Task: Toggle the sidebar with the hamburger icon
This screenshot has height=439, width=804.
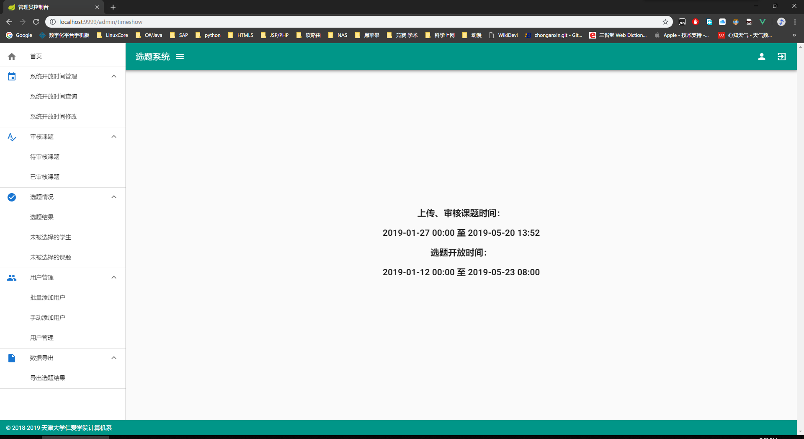Action: click(180, 57)
